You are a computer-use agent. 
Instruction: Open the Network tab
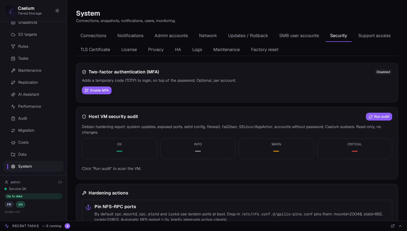pos(208,36)
